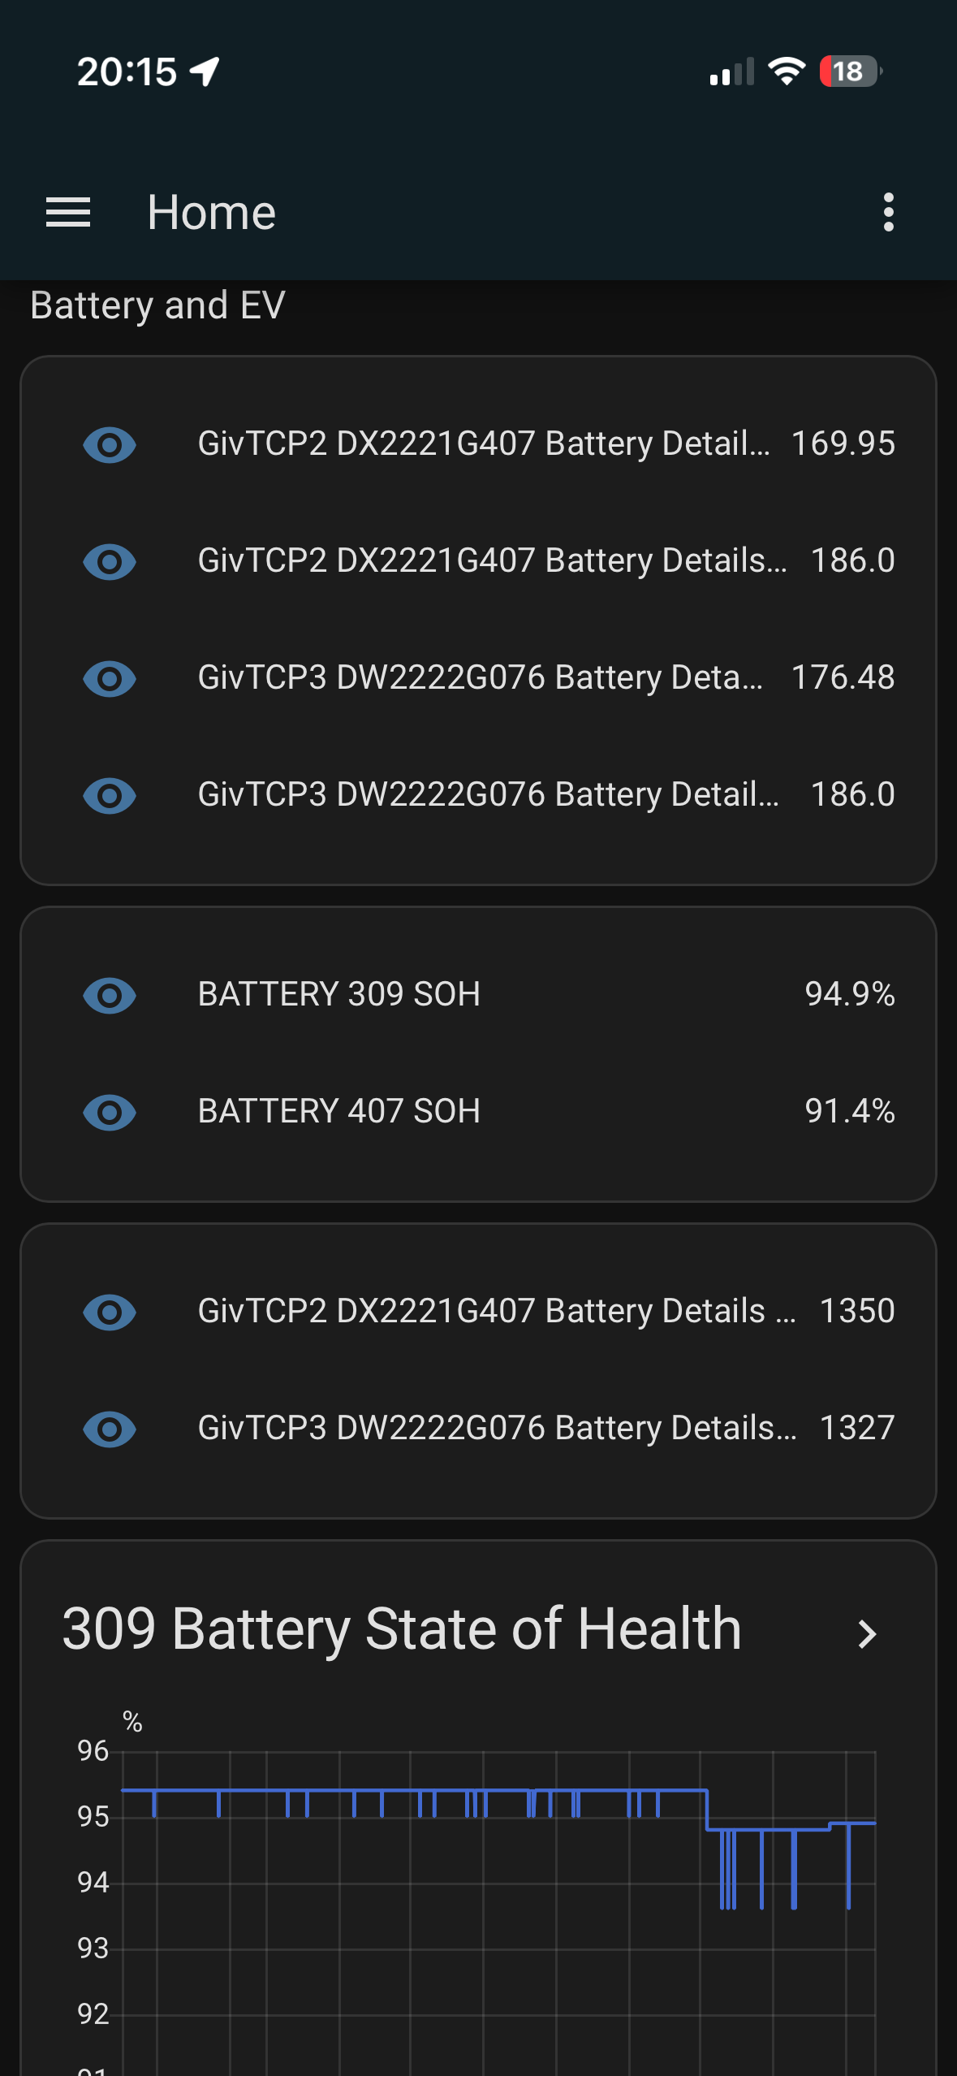Tap the 91.4% value of BATTERY 407

coord(850,1111)
